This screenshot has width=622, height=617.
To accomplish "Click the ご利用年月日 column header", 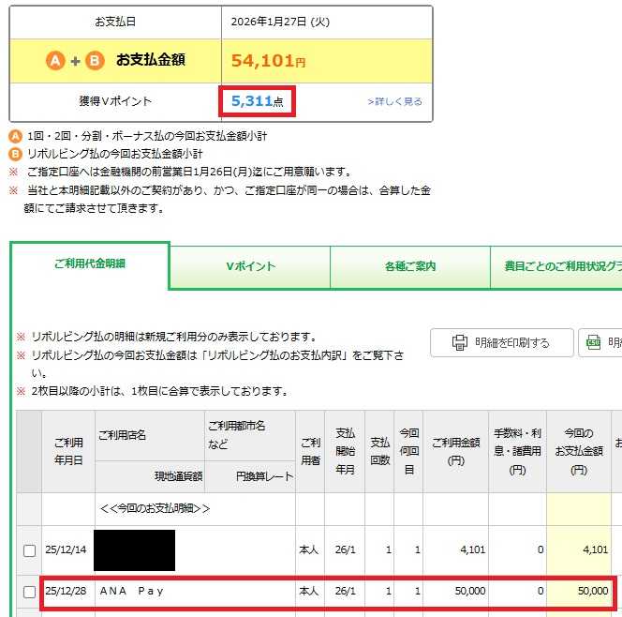I will coord(68,451).
